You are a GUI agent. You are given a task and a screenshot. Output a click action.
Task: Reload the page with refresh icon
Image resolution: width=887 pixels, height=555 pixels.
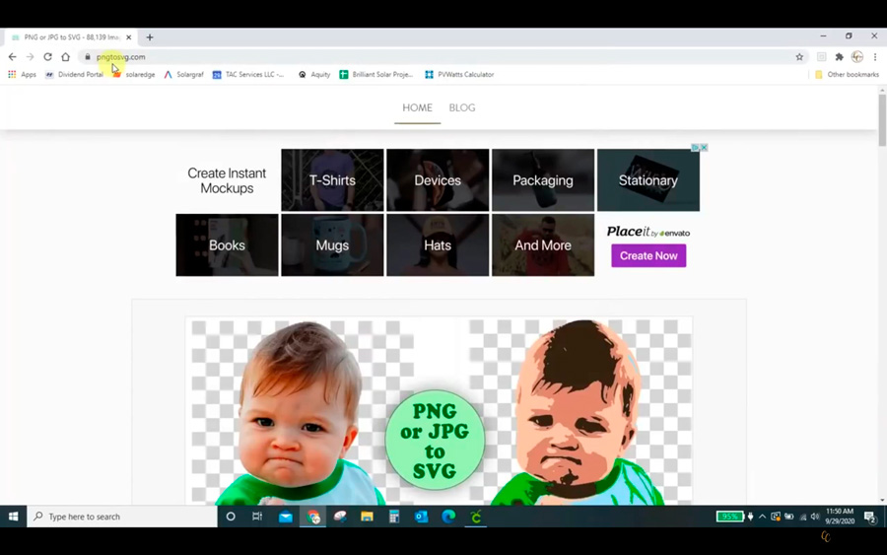(47, 56)
